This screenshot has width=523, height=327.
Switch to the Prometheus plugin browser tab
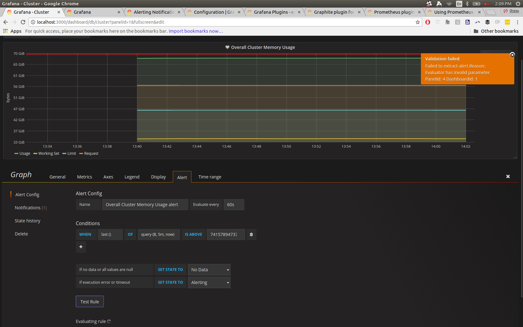[394, 12]
